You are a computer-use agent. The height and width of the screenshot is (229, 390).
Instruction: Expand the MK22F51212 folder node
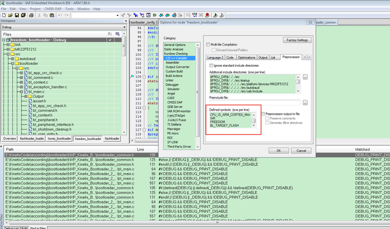click(x=8, y=50)
